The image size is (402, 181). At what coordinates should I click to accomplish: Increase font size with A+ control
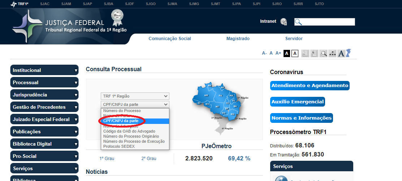278,53
